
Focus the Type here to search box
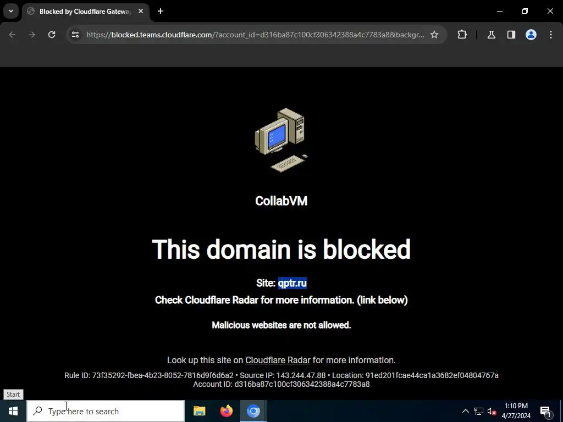tap(106, 411)
